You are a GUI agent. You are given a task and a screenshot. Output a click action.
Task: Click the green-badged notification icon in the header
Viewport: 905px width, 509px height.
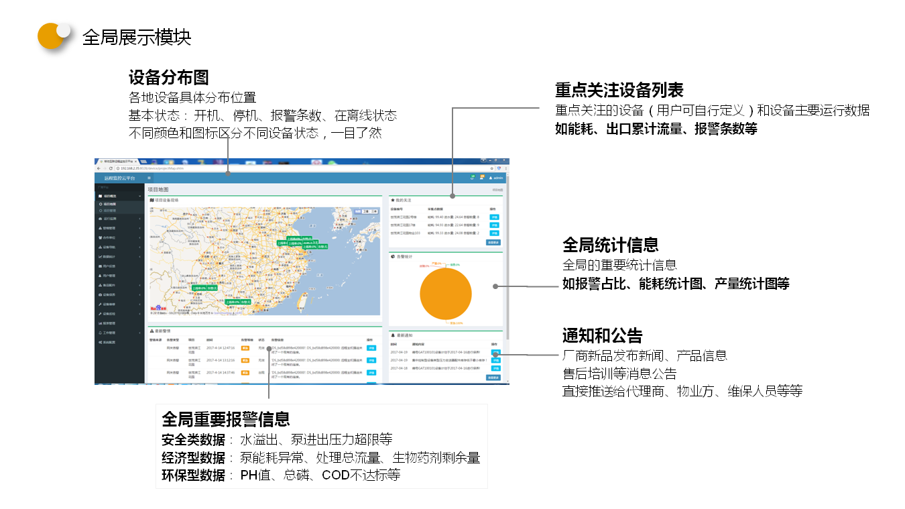(x=473, y=178)
